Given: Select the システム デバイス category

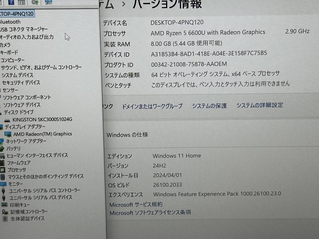Looking at the screenshot, I should 17,75.
